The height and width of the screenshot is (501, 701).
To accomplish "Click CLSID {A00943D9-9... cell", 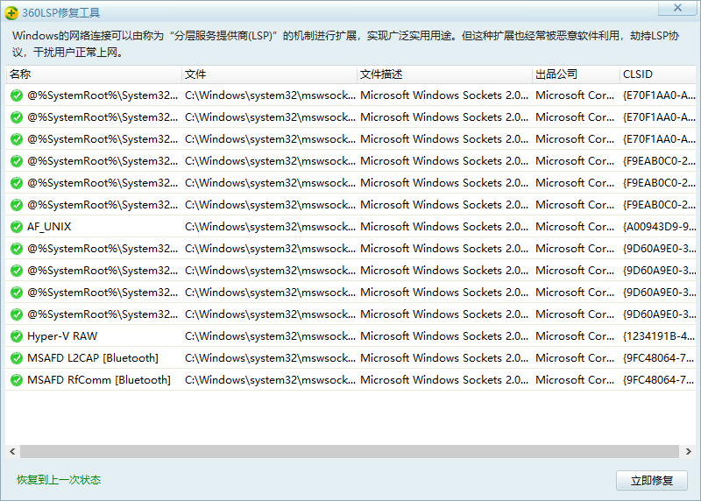I will [659, 227].
